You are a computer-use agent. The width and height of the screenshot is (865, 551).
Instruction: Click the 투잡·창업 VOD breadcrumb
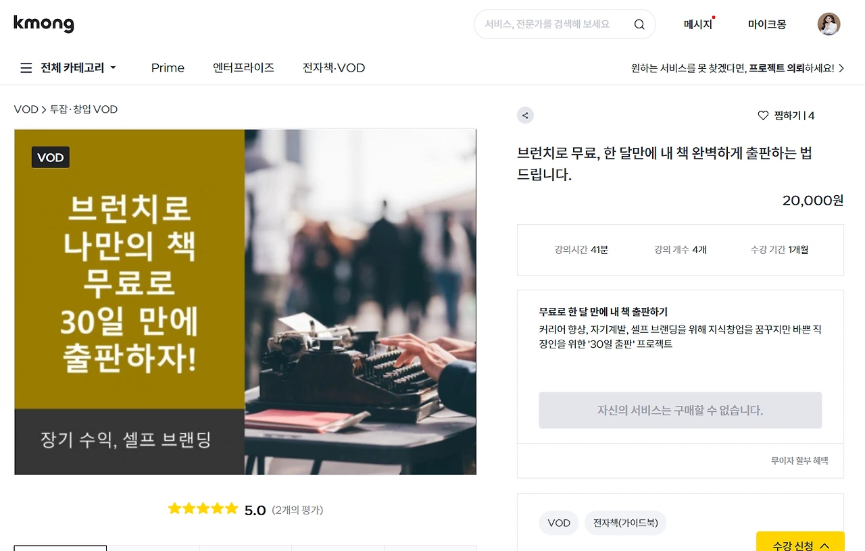click(x=84, y=109)
